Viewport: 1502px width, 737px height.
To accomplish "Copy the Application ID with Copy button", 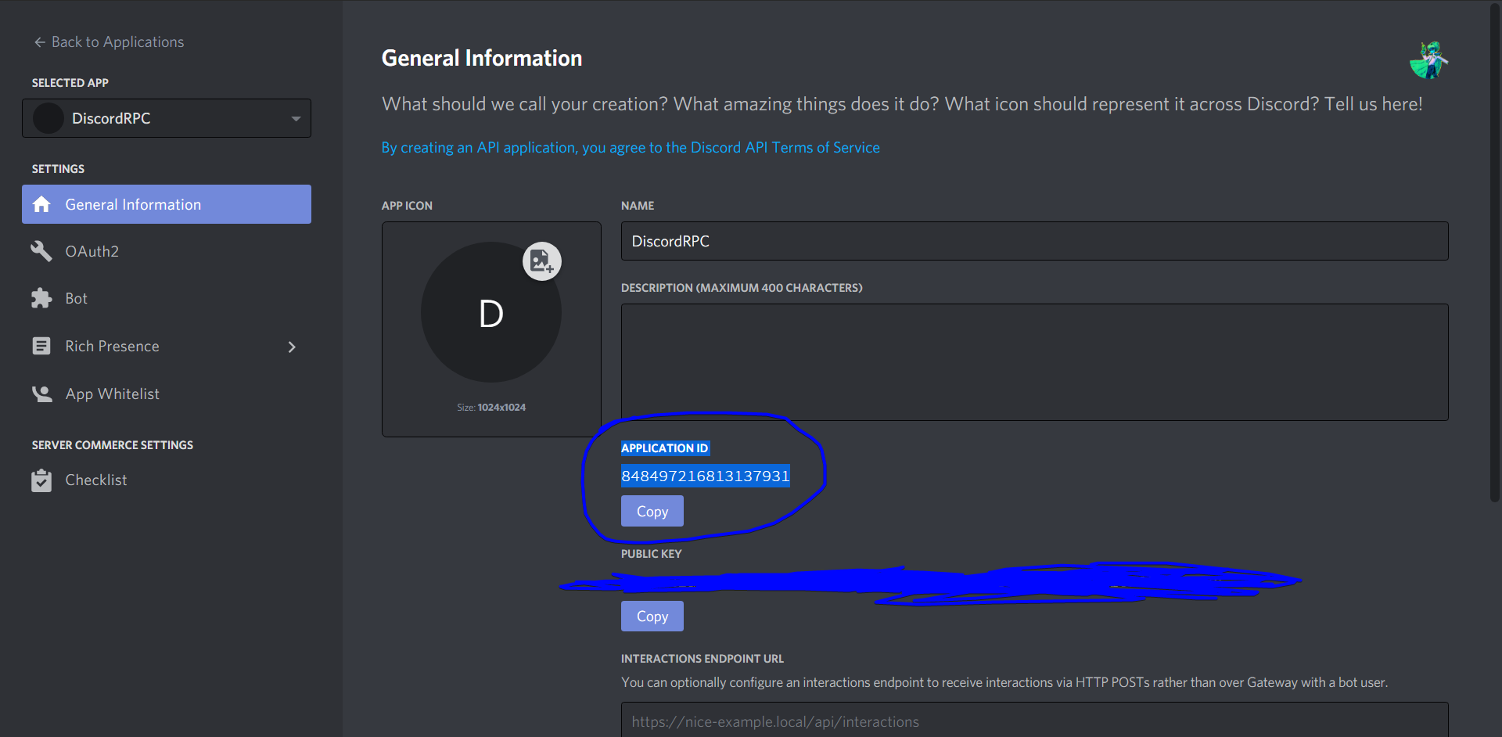I will [652, 511].
